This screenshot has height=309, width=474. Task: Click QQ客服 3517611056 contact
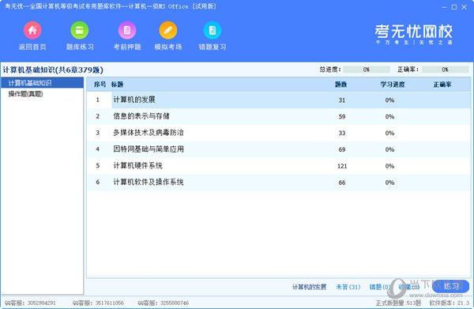(x=98, y=303)
